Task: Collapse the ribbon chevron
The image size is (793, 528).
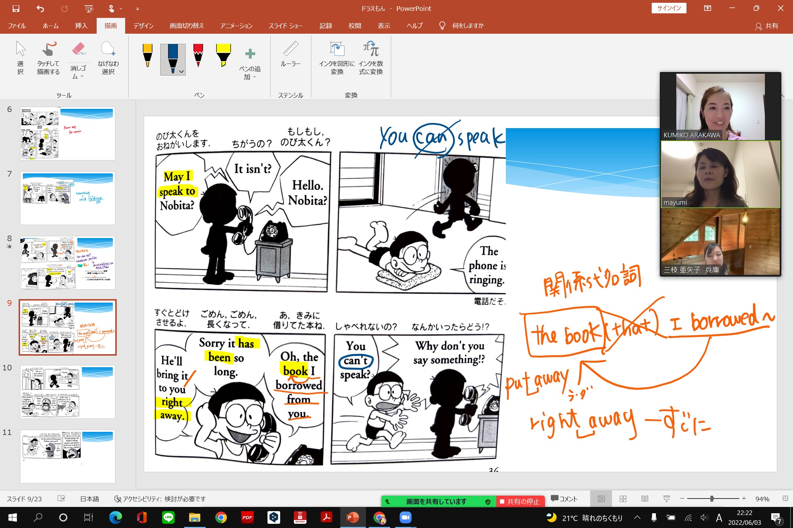Action: click(x=782, y=95)
